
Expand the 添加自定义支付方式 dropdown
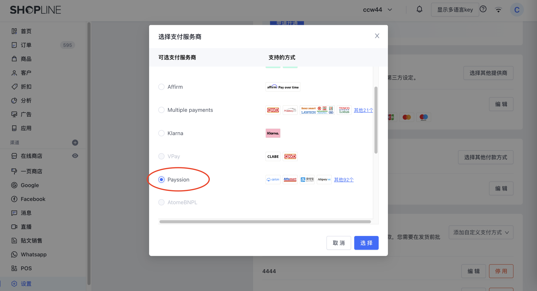click(x=481, y=232)
